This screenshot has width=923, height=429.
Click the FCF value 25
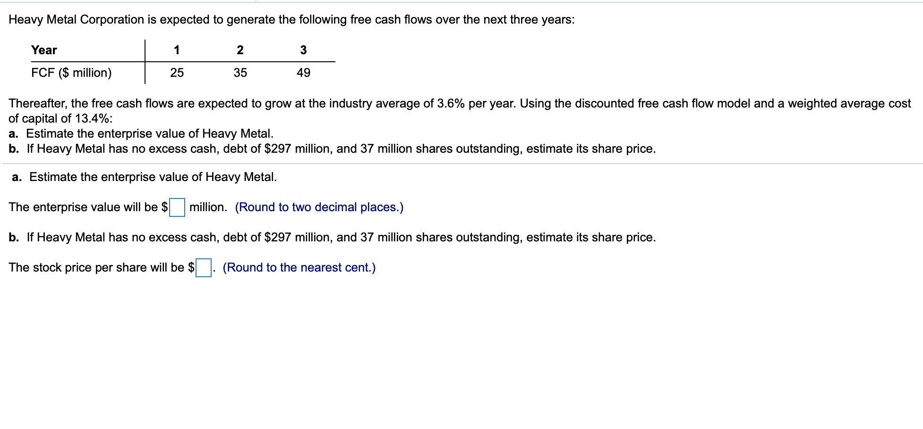[x=177, y=73]
